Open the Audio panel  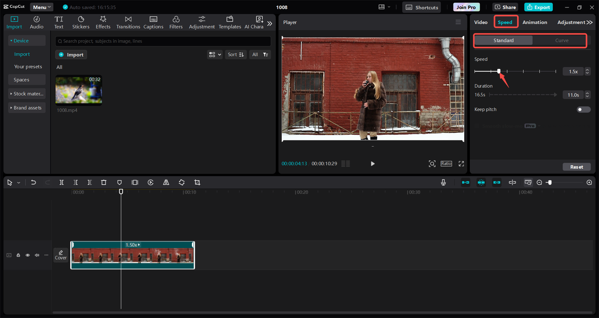[x=37, y=22]
